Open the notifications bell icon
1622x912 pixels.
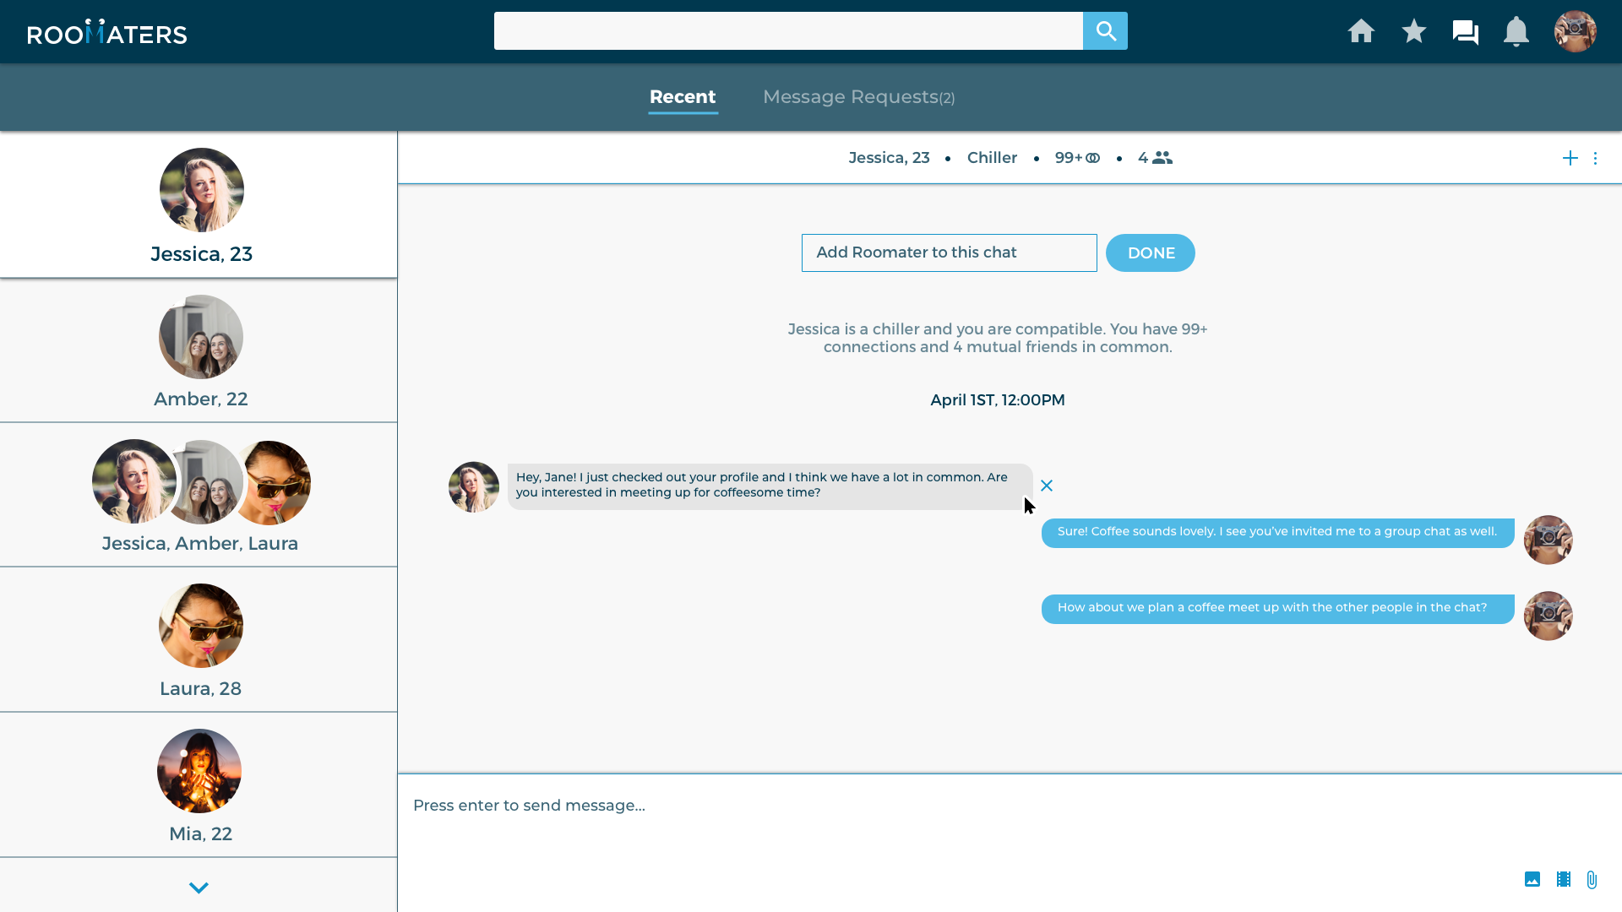click(x=1516, y=31)
